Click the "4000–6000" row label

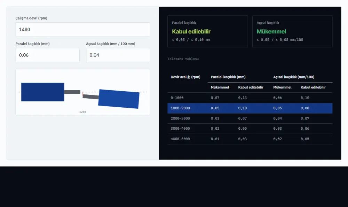tap(180, 139)
